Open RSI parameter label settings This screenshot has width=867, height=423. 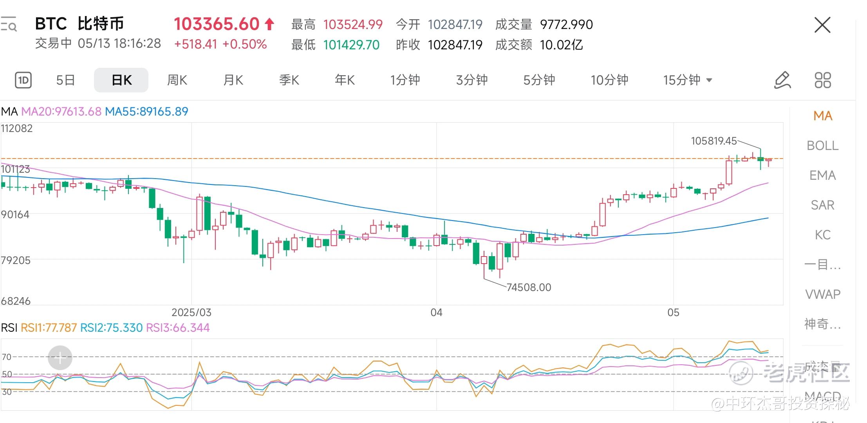pos(105,328)
